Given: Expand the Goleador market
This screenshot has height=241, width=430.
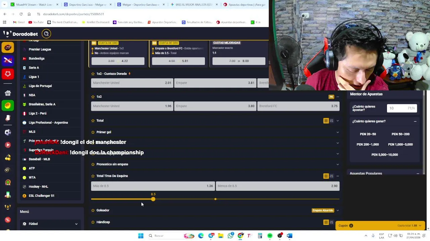Looking at the screenshot, I should tap(338, 210).
